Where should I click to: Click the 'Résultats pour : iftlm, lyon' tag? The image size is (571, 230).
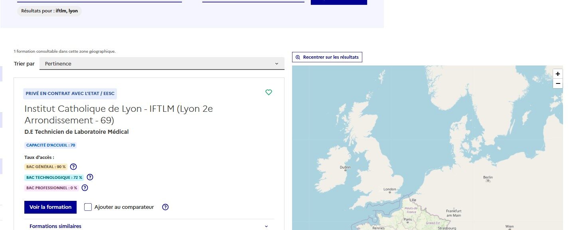click(49, 11)
